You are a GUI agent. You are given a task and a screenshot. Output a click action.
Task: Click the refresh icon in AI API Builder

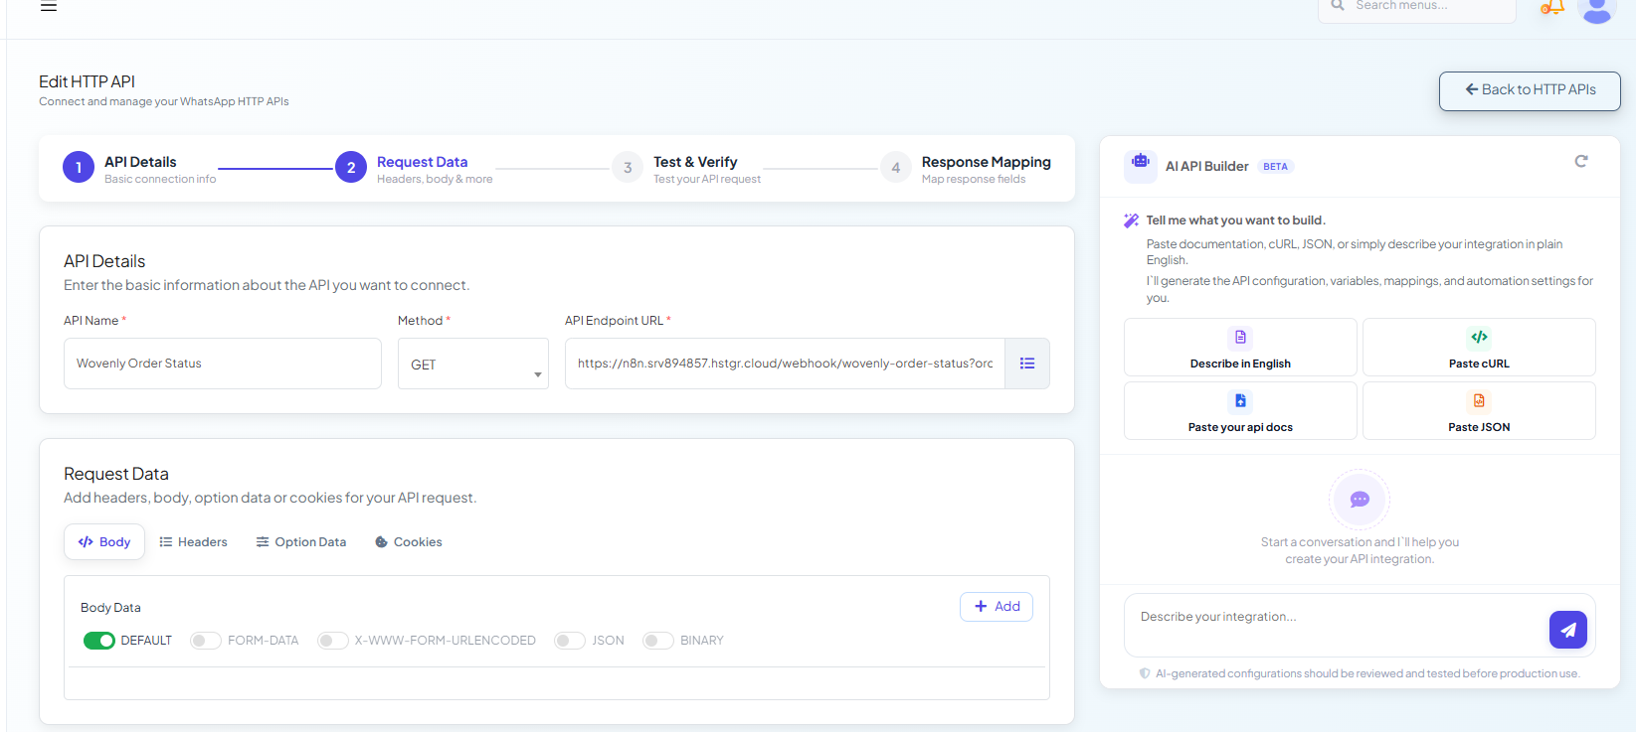[x=1581, y=161]
